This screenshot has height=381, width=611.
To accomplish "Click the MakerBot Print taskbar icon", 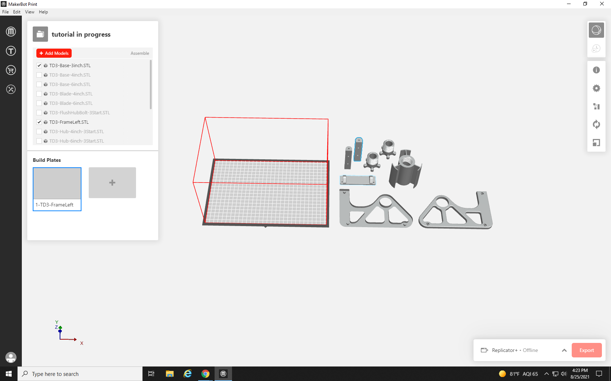I will click(223, 374).
